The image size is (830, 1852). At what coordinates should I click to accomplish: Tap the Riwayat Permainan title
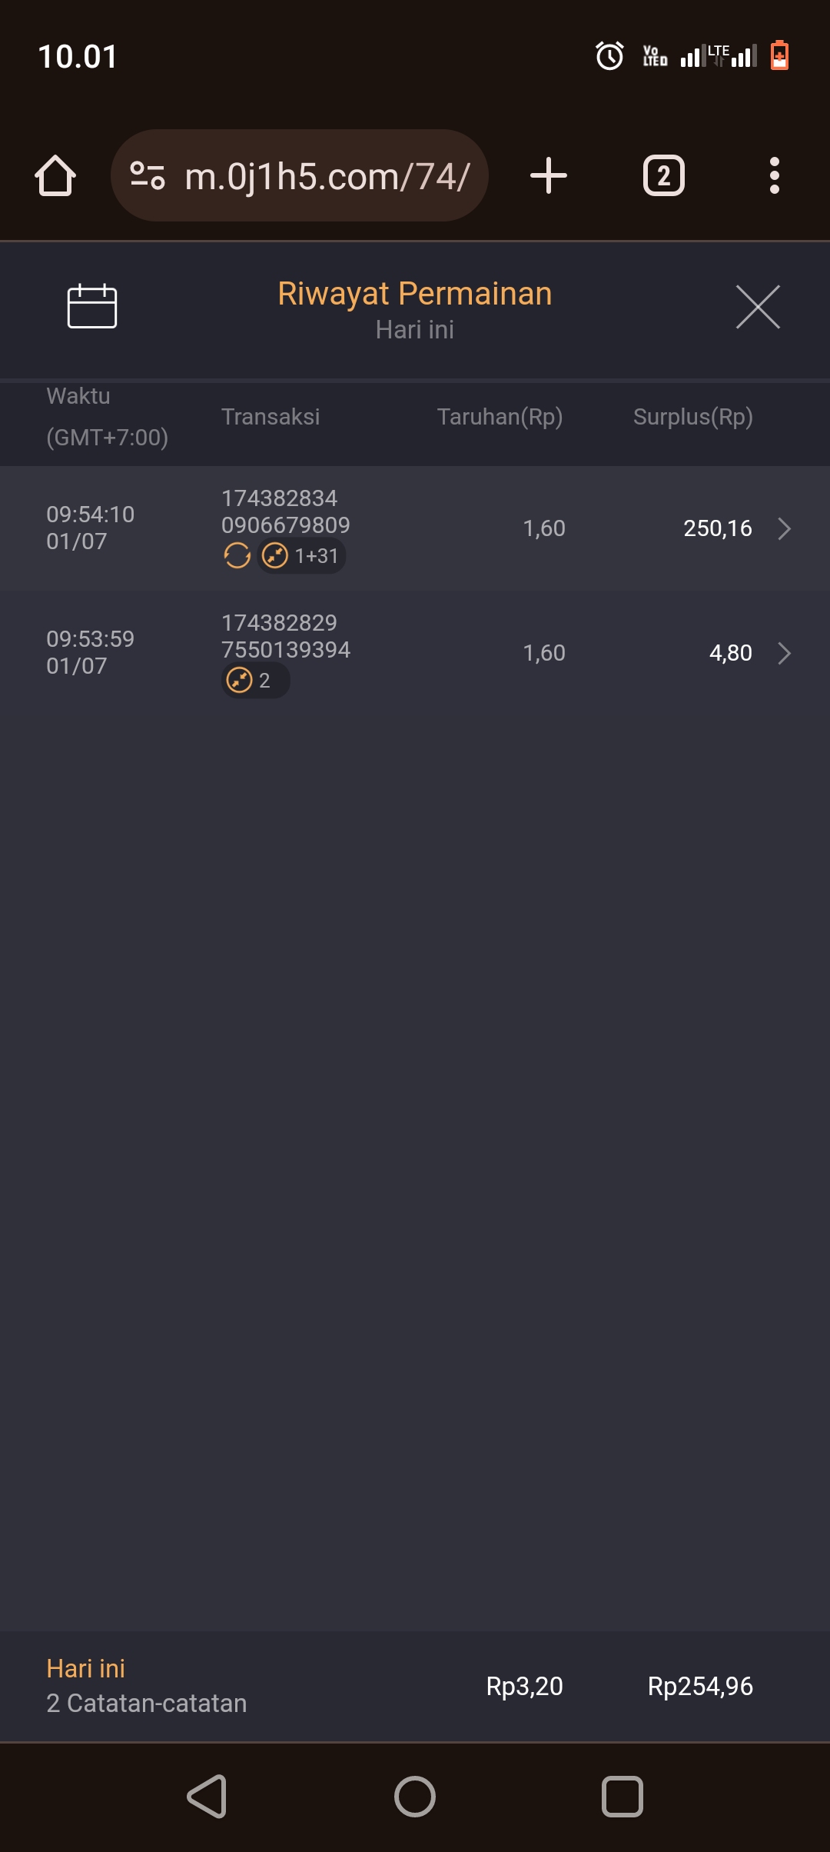click(x=415, y=294)
